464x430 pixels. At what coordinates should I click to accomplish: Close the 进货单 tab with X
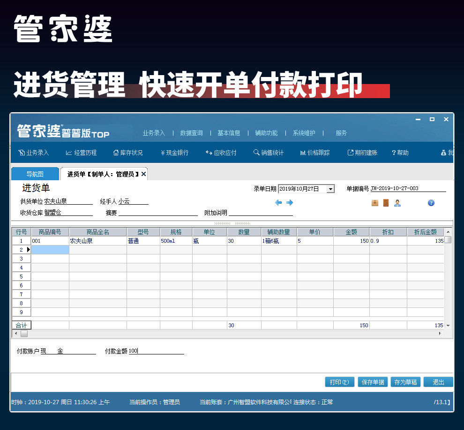143,174
